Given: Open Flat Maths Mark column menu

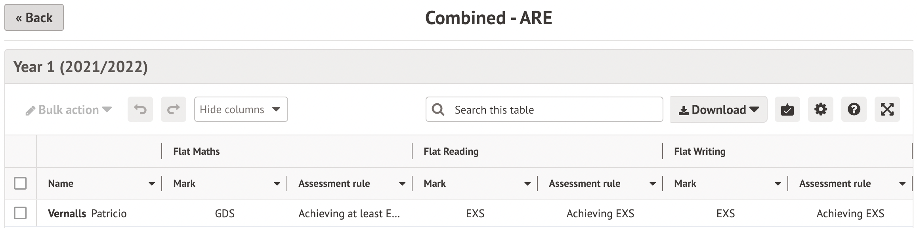Looking at the screenshot, I should click(x=277, y=184).
